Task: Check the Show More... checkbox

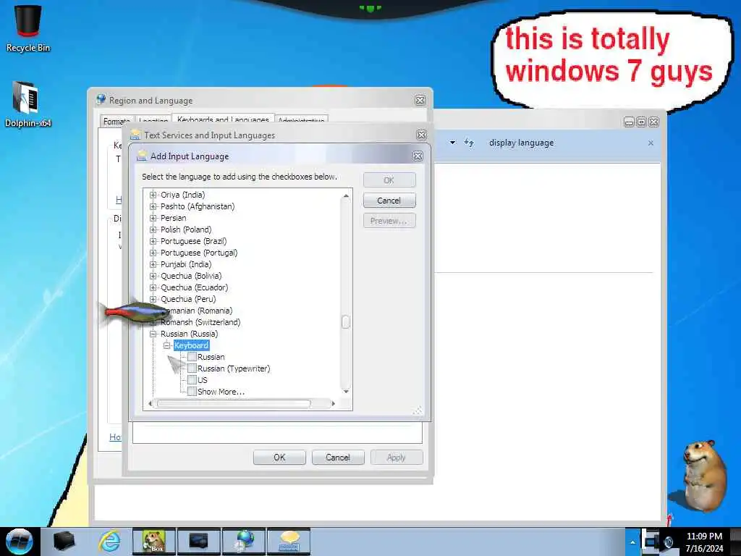Action: (x=192, y=392)
